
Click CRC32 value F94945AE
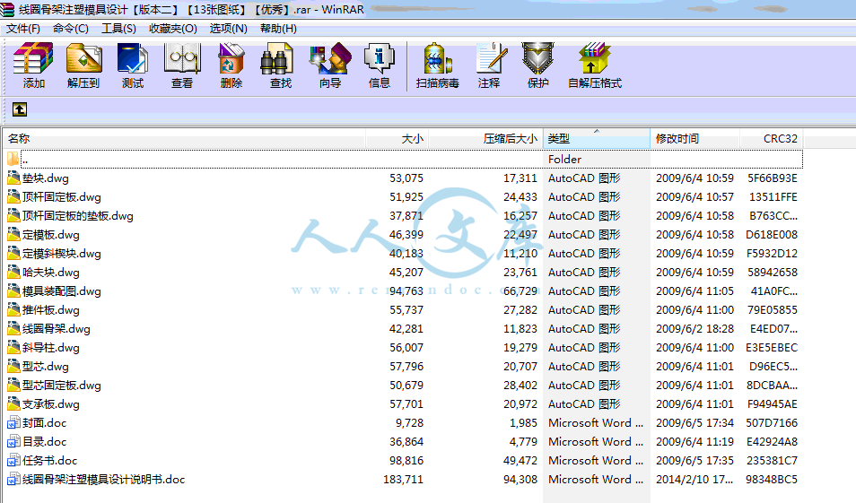tap(773, 404)
